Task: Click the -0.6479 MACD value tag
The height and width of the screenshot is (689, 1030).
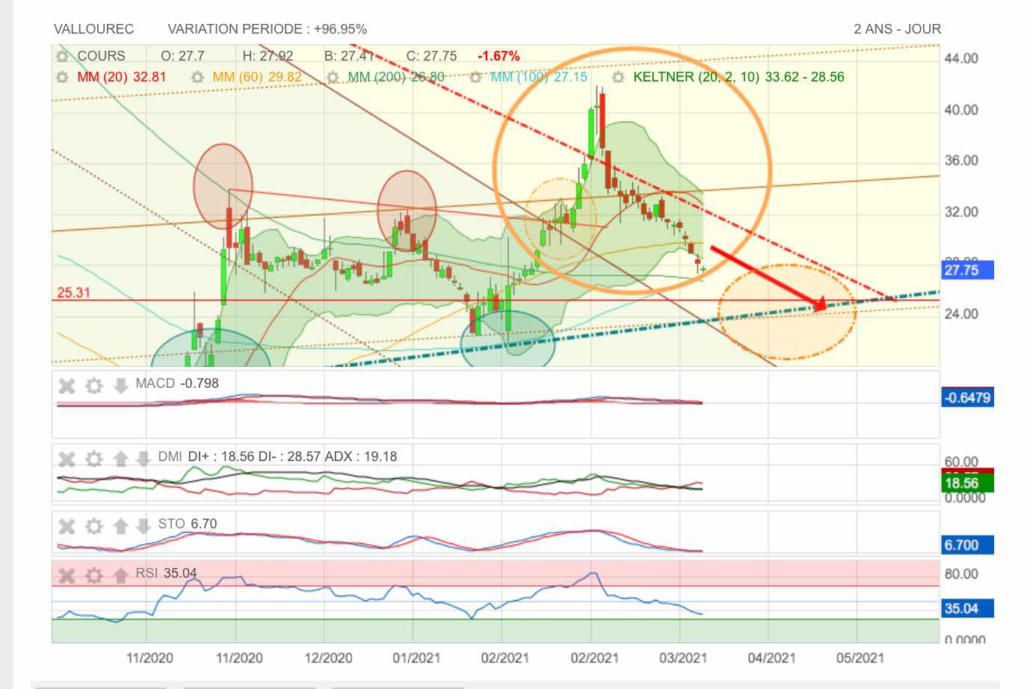Action: (x=967, y=398)
